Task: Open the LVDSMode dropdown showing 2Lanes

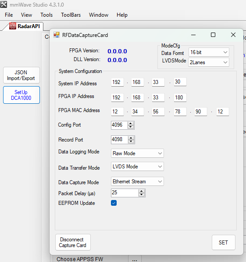Action: coord(209,62)
